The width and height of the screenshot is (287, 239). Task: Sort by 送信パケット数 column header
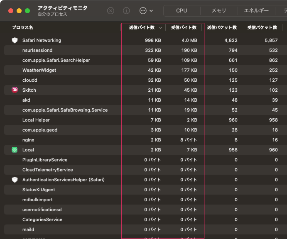[222, 27]
